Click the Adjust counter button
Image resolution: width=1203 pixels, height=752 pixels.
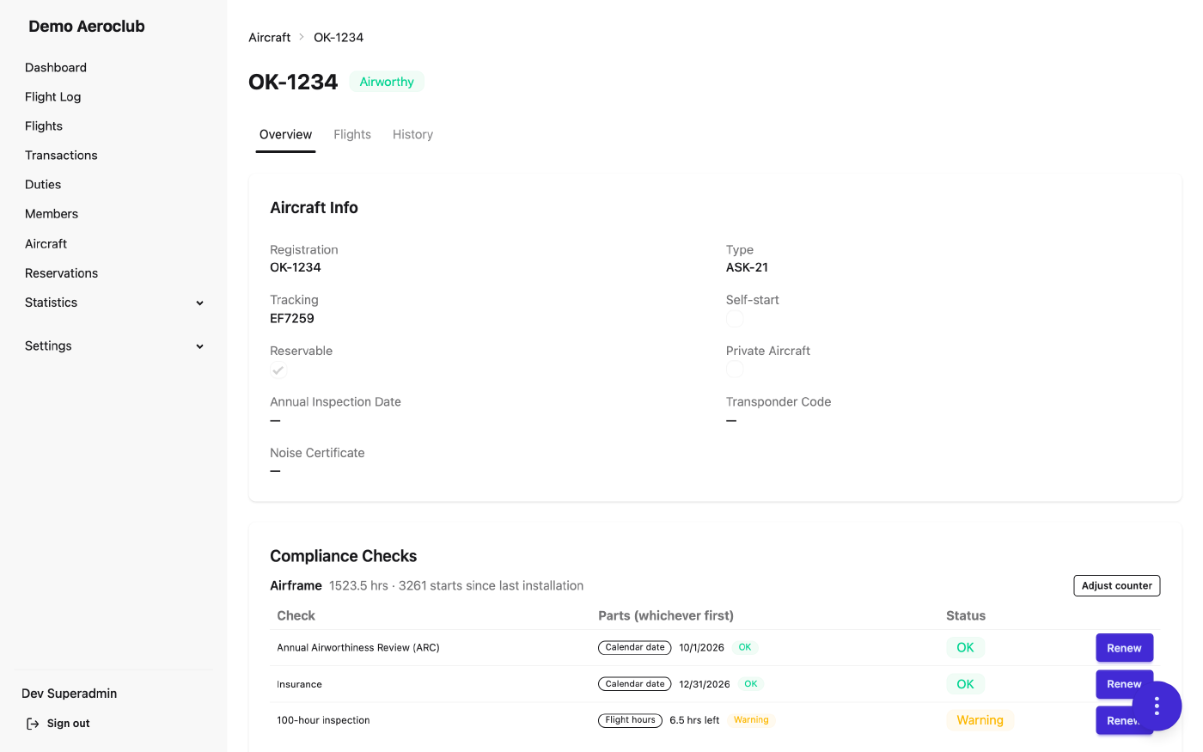tap(1116, 585)
